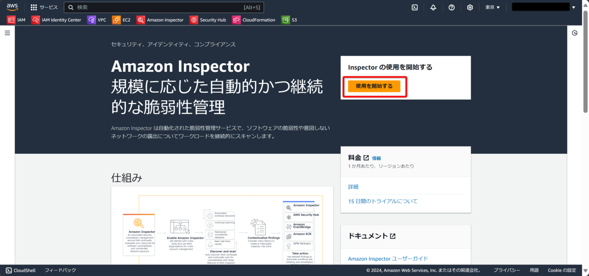Open the IAM favorite shortcut

(x=16, y=20)
